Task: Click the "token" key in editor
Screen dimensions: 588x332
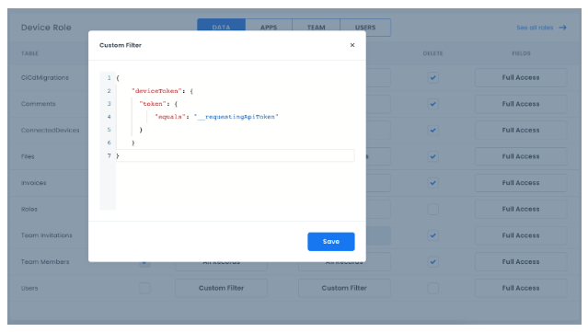Action: (x=153, y=104)
